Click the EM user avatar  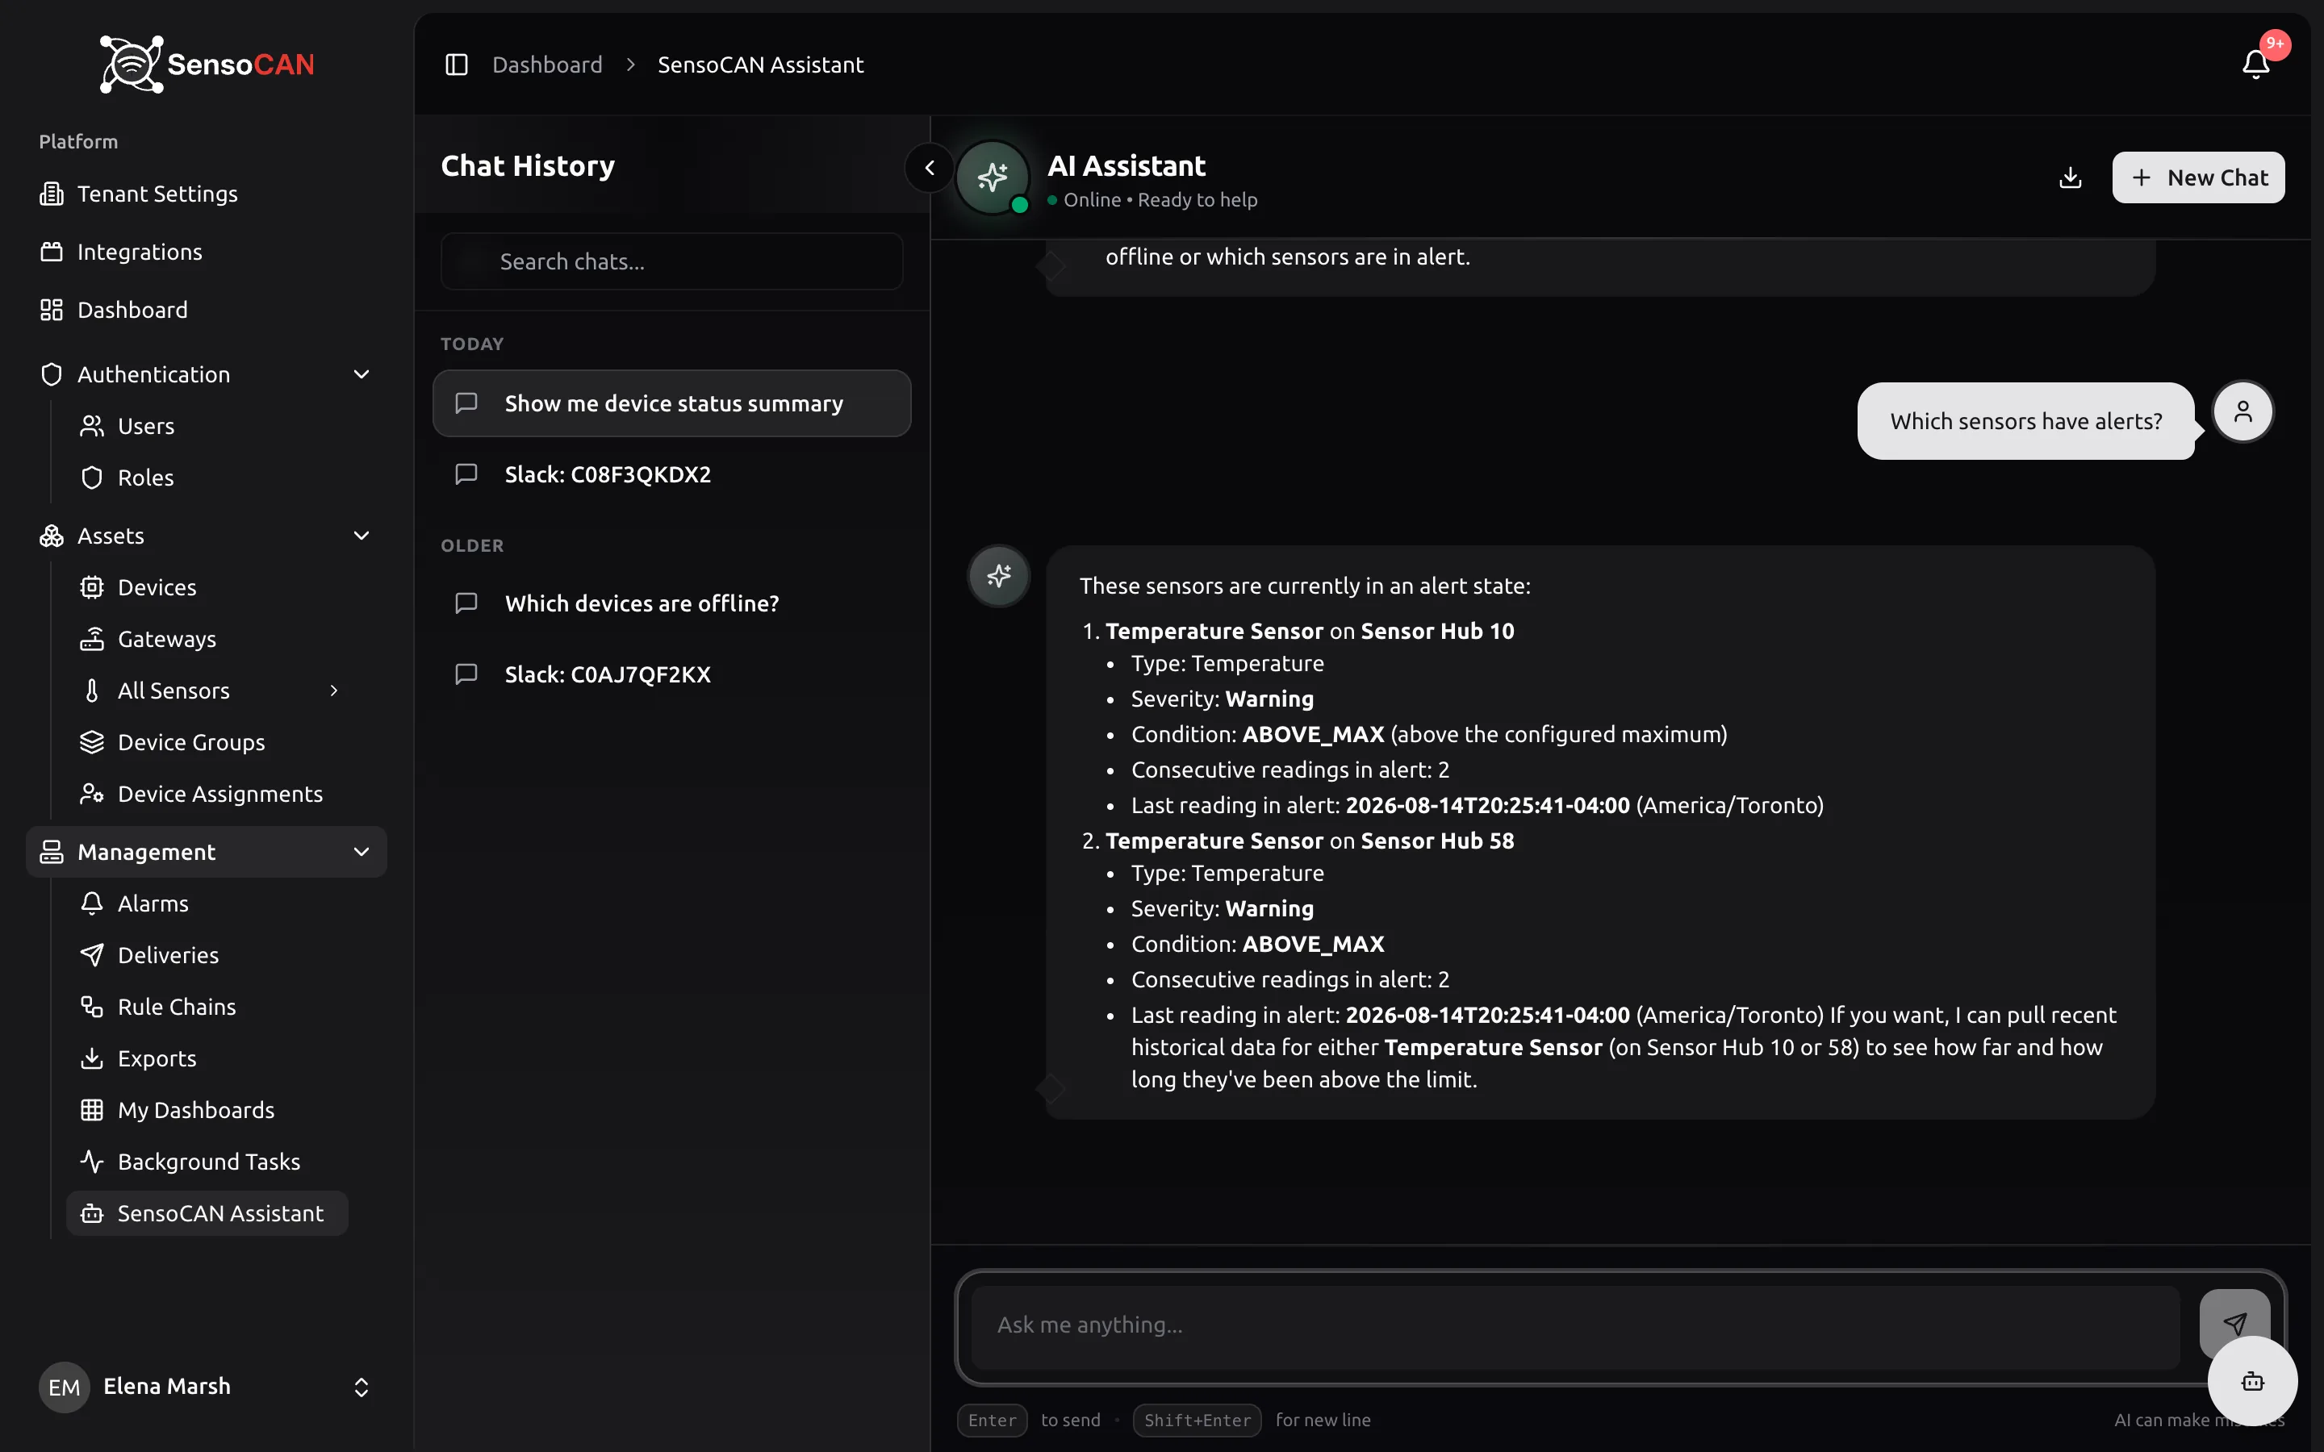tap(64, 1387)
